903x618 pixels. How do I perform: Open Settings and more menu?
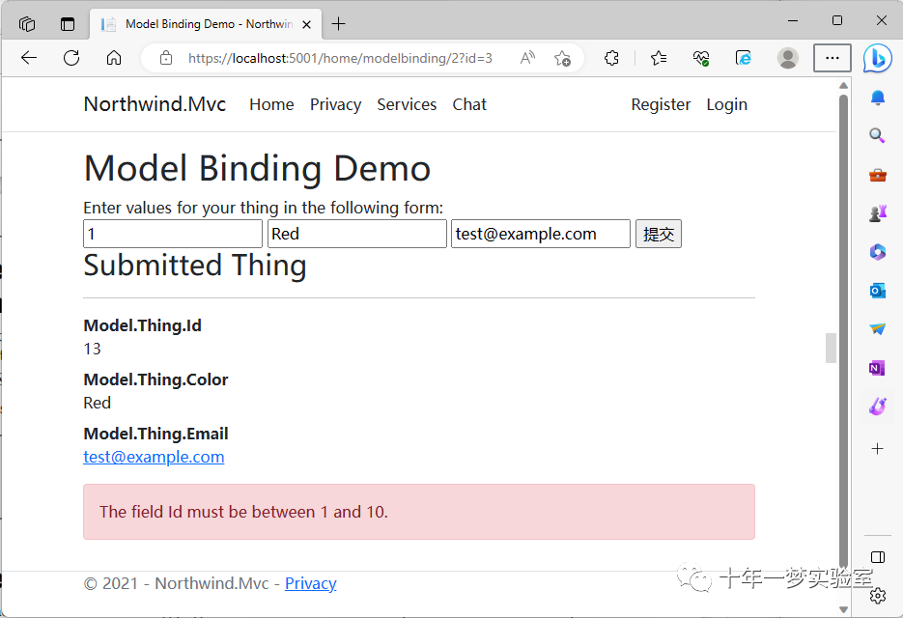(832, 58)
